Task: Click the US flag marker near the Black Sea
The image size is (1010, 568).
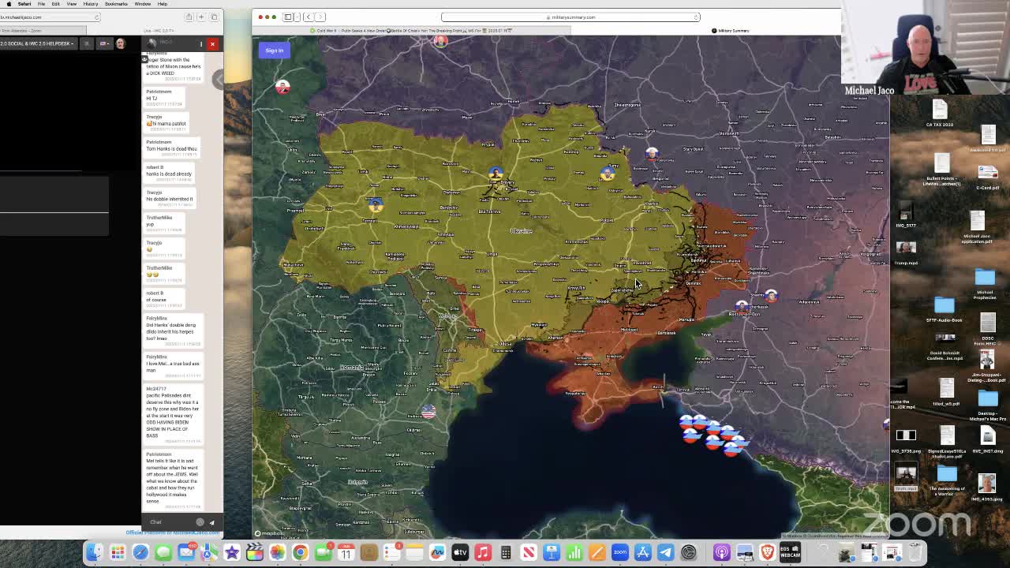Action: (x=428, y=412)
